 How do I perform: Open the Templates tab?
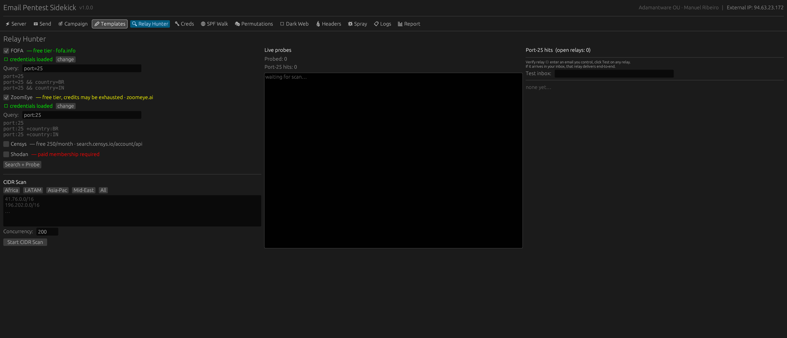(x=110, y=24)
